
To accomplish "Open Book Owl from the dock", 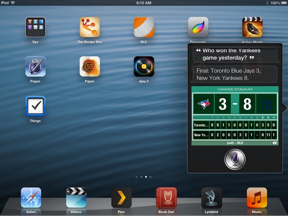I will click(166, 198).
